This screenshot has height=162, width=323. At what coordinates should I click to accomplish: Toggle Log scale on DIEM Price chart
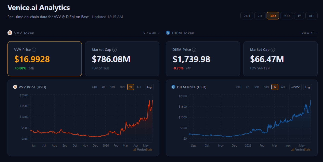pos(307,87)
